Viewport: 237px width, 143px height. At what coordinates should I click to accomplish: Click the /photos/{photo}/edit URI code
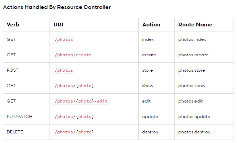coord(81,101)
